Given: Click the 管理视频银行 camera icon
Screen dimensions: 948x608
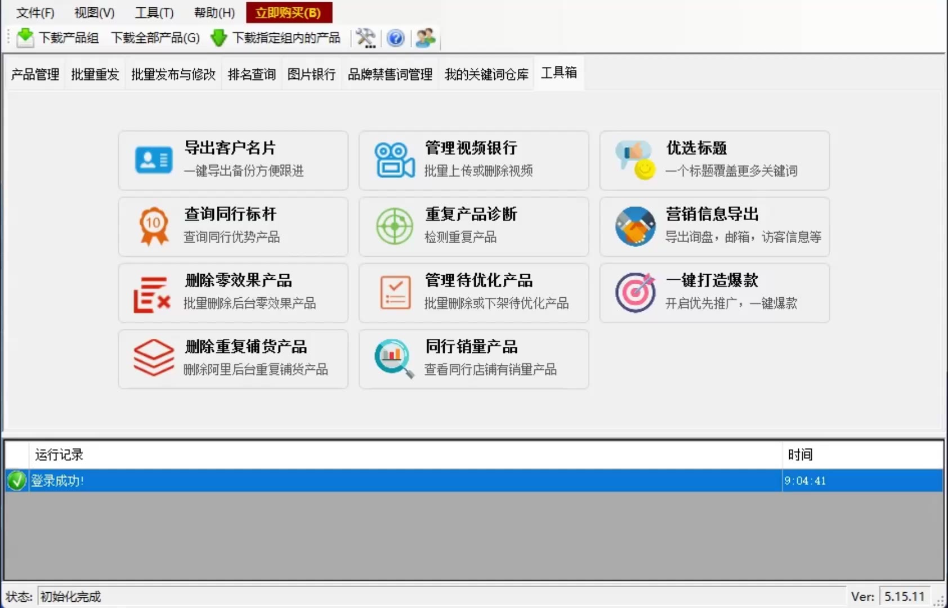Looking at the screenshot, I should (x=395, y=160).
